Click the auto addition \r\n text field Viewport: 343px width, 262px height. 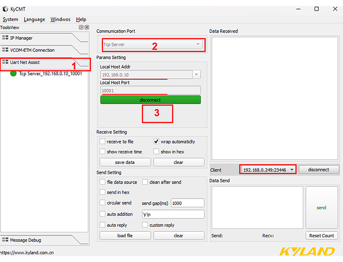(173, 214)
